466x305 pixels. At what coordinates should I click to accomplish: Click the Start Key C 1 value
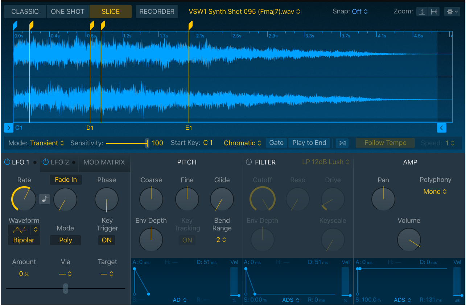point(208,143)
